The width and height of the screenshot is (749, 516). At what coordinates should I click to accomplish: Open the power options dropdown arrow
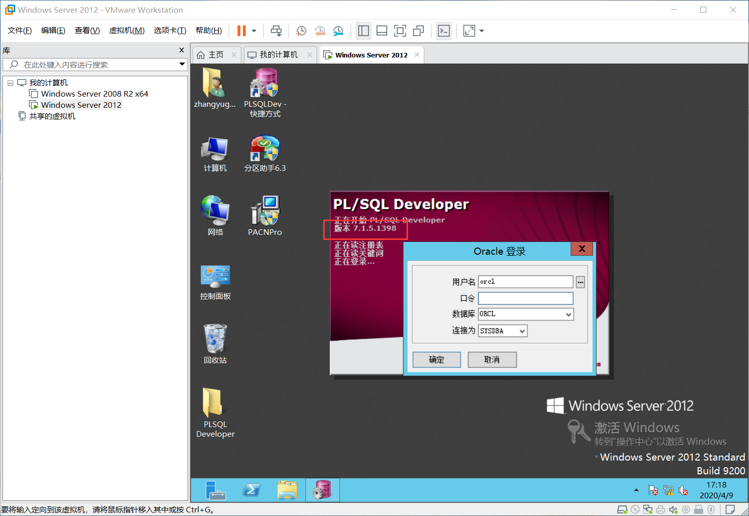pos(254,31)
